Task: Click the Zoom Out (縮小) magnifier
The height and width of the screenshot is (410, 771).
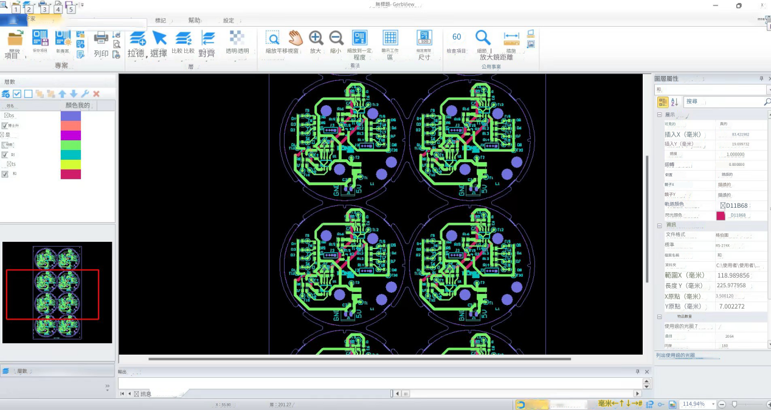Action: click(x=336, y=38)
